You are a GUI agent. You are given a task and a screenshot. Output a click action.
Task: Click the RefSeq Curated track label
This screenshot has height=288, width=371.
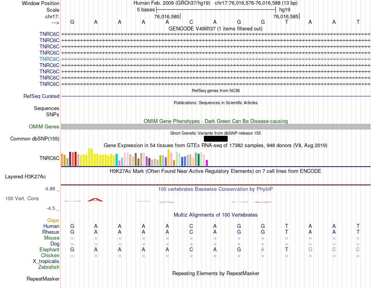coord(41,96)
